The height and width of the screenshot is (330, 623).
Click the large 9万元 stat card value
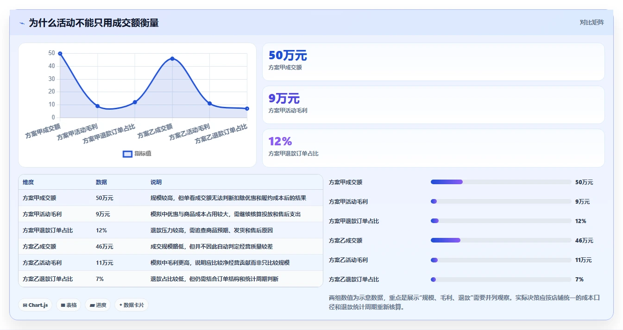point(284,99)
